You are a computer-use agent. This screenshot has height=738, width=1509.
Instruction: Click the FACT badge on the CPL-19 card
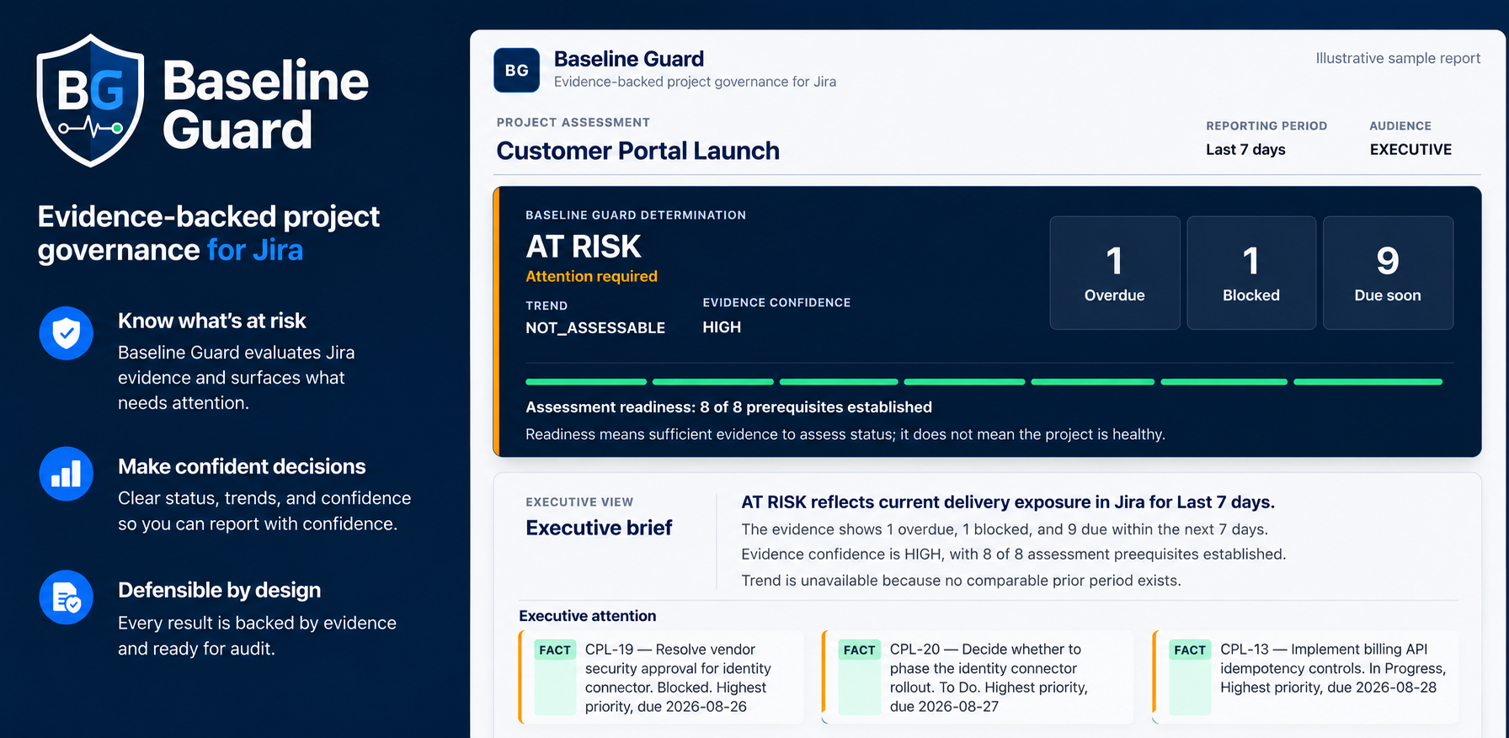point(555,650)
